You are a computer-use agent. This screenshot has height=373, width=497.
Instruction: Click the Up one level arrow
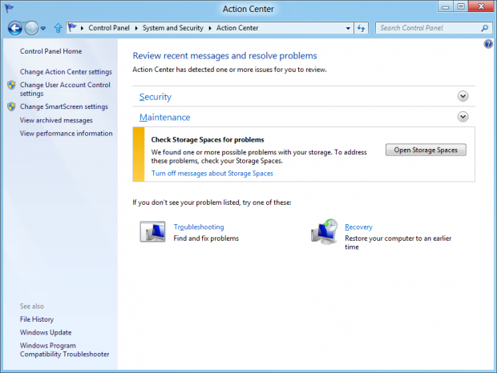tap(59, 28)
